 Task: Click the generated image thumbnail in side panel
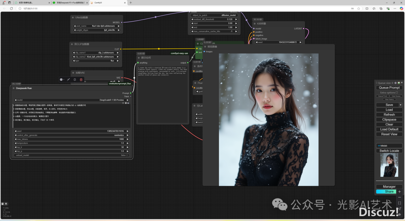pyautogui.click(x=389, y=165)
